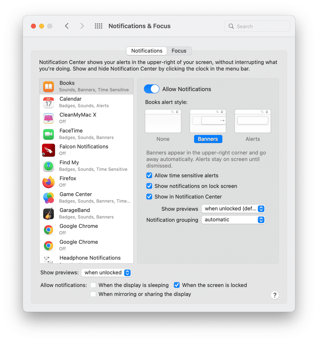Go forward with the right chevron
The height and width of the screenshot is (342, 318).
tap(82, 26)
